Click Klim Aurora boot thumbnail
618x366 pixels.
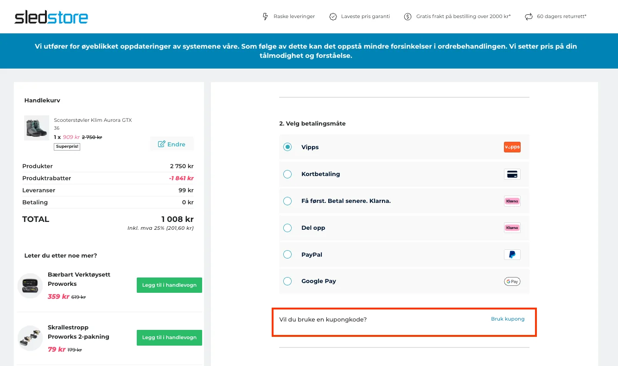[x=37, y=128]
